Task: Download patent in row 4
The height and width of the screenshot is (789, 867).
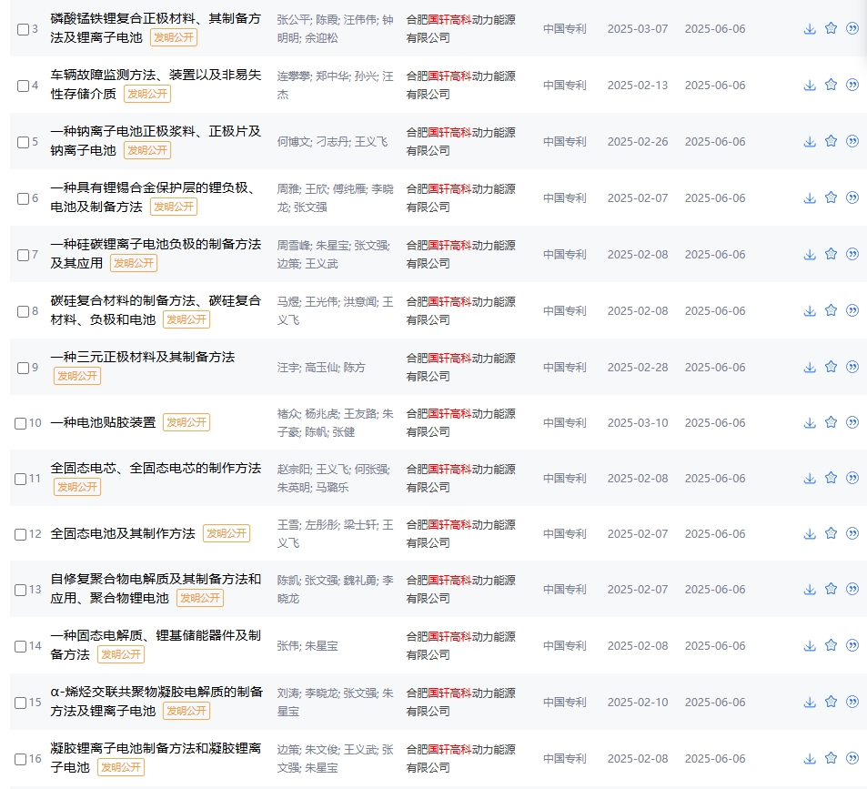Action: coord(810,86)
